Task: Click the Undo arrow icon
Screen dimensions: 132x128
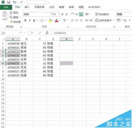Action: click(x=14, y=2)
